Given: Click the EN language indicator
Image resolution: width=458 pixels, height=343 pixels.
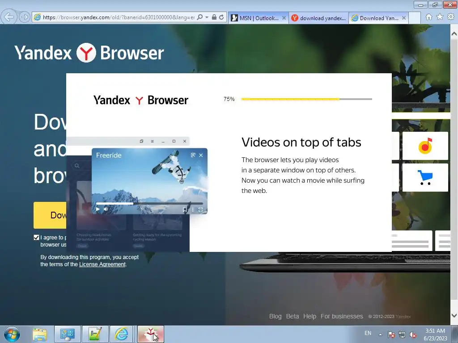Looking at the screenshot, I should (x=368, y=333).
